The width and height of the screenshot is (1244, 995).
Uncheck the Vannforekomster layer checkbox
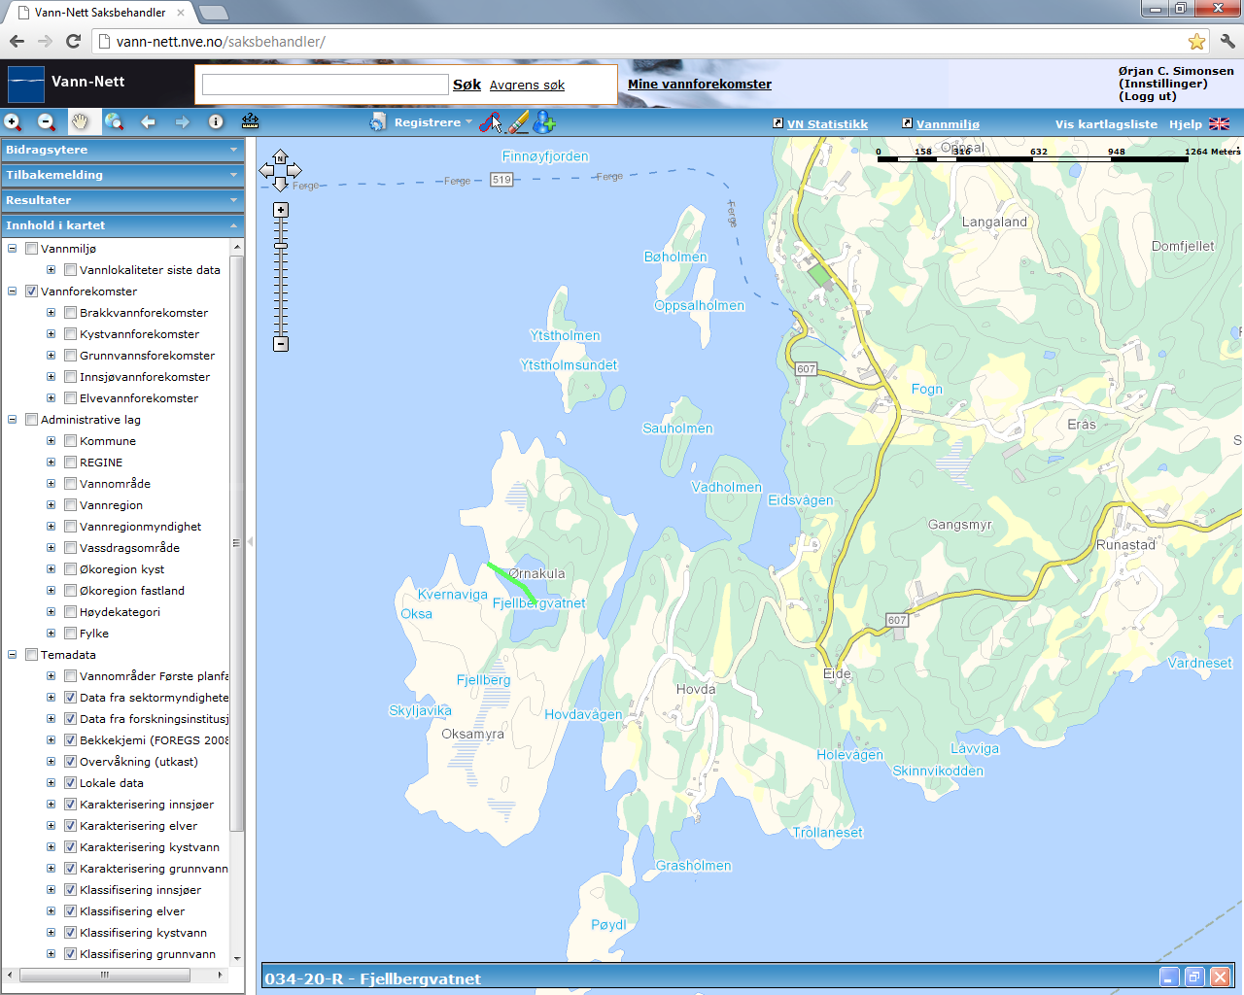click(x=31, y=292)
